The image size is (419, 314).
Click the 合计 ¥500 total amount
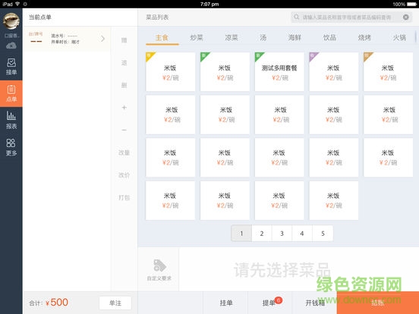[49, 303]
